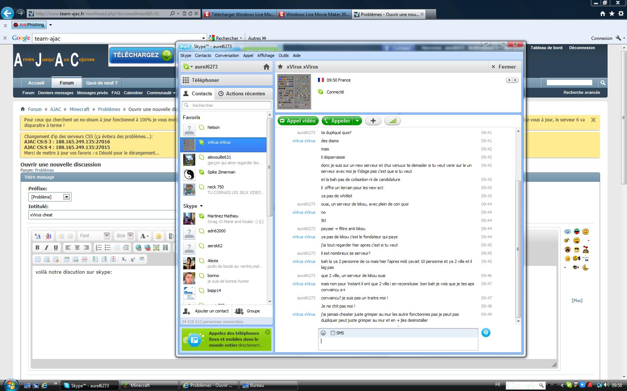Switch to Actions récentes tab

241,93
